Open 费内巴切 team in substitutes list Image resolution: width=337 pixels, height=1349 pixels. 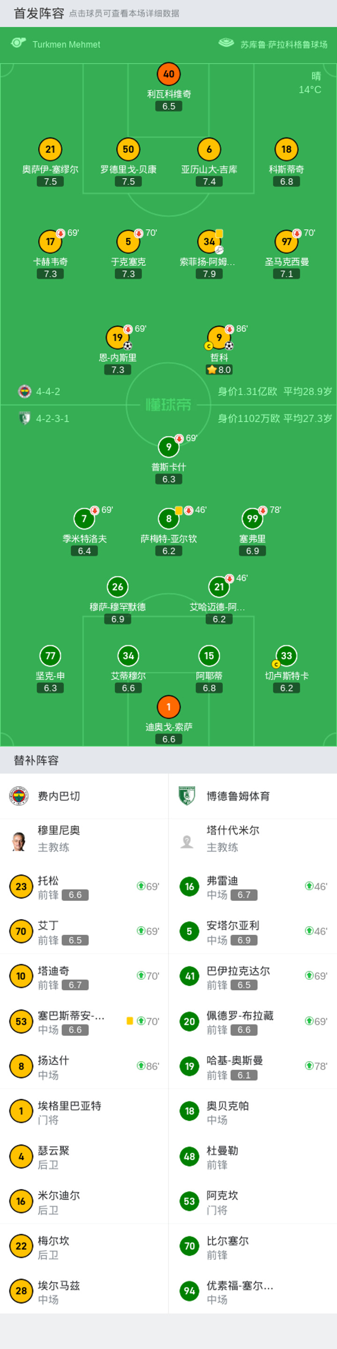[x=84, y=796]
